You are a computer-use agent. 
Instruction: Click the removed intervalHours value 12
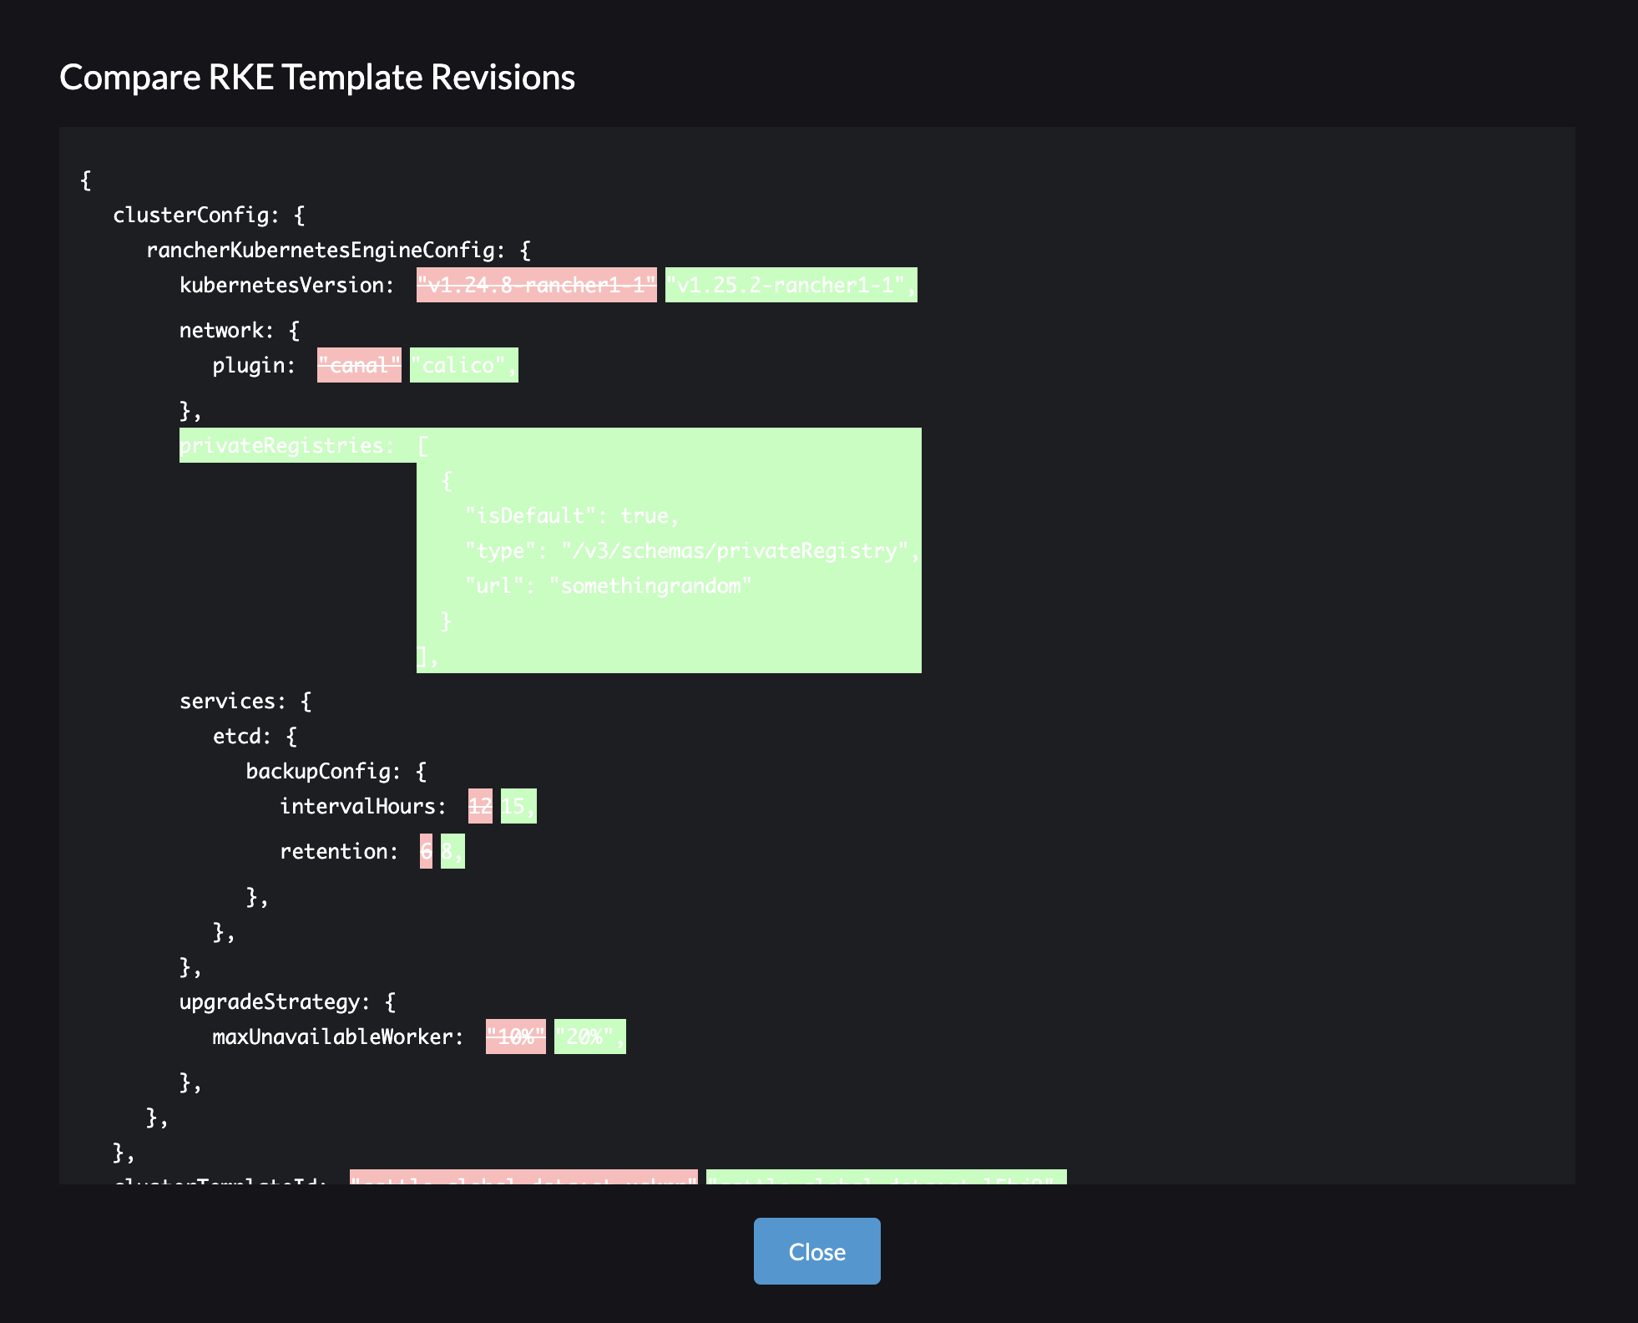coord(481,805)
